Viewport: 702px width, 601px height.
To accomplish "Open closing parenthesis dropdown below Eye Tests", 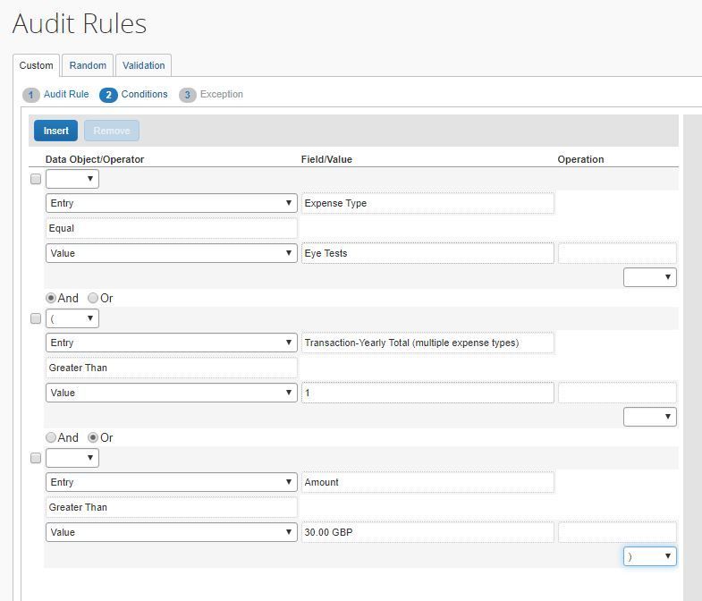I will [x=649, y=277].
